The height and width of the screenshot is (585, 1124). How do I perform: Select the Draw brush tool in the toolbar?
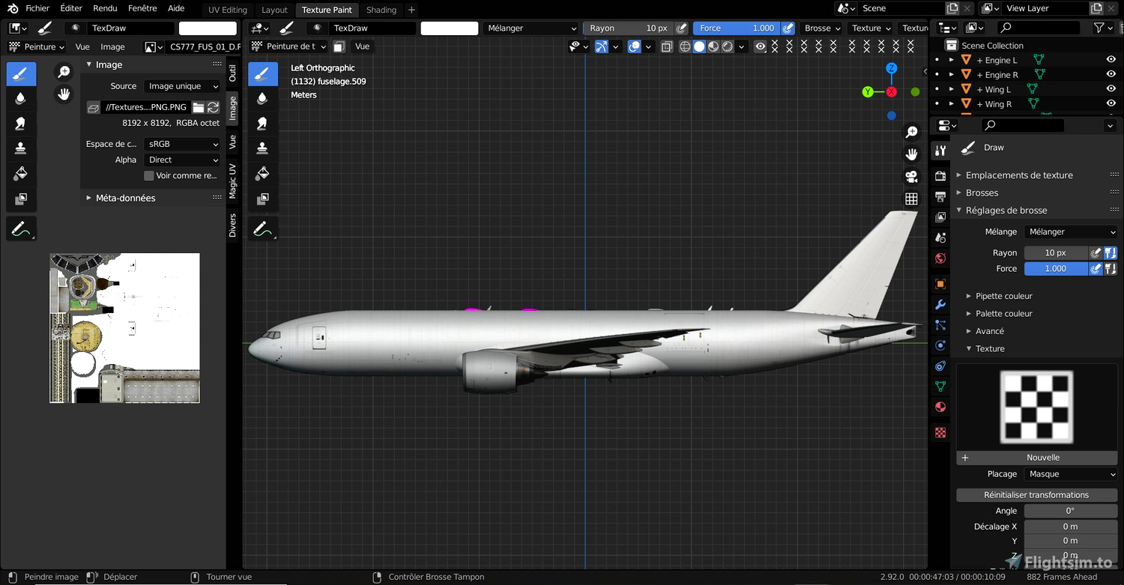(x=21, y=73)
